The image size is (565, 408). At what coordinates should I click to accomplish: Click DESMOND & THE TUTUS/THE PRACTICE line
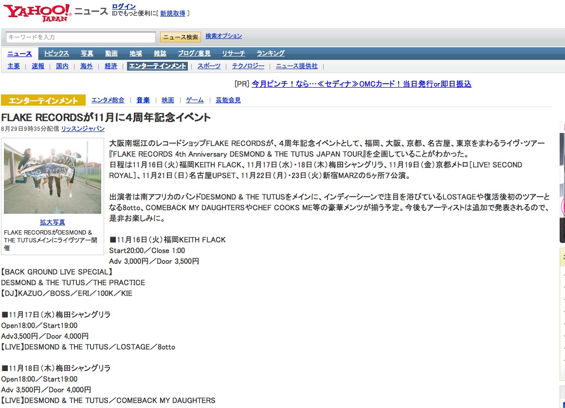[73, 282]
